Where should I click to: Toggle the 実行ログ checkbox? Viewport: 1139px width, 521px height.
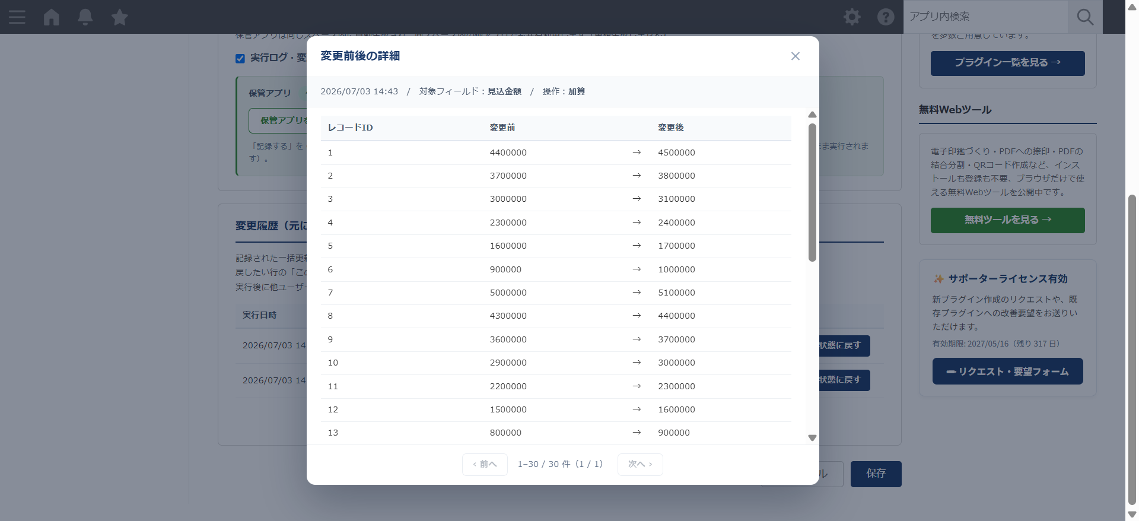[240, 58]
